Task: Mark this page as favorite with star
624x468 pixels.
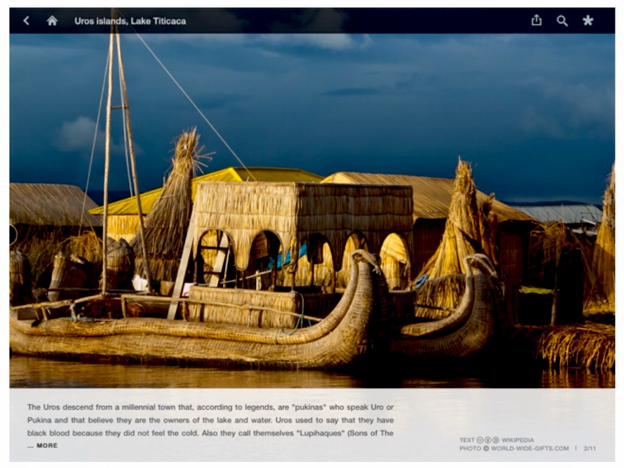Action: pos(587,21)
